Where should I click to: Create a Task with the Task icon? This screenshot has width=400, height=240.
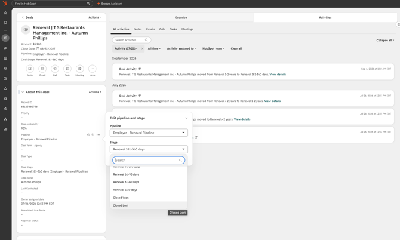(67, 69)
